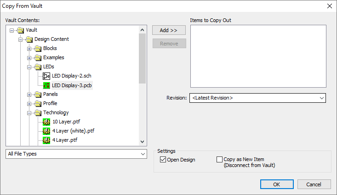Uncheck the Open Design checkbox
The height and width of the screenshot is (195, 337).
pos(163,160)
